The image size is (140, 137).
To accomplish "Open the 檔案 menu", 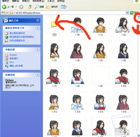I will (6, 1).
